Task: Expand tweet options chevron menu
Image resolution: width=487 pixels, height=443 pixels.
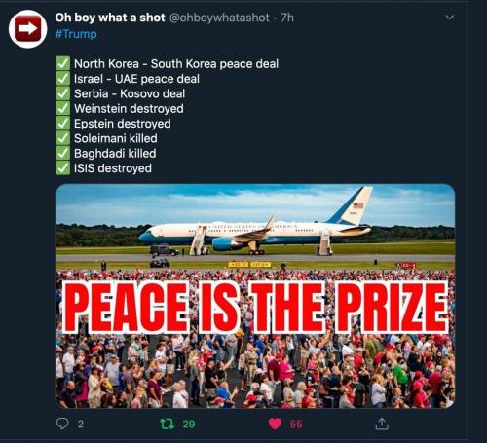Action: click(x=449, y=18)
